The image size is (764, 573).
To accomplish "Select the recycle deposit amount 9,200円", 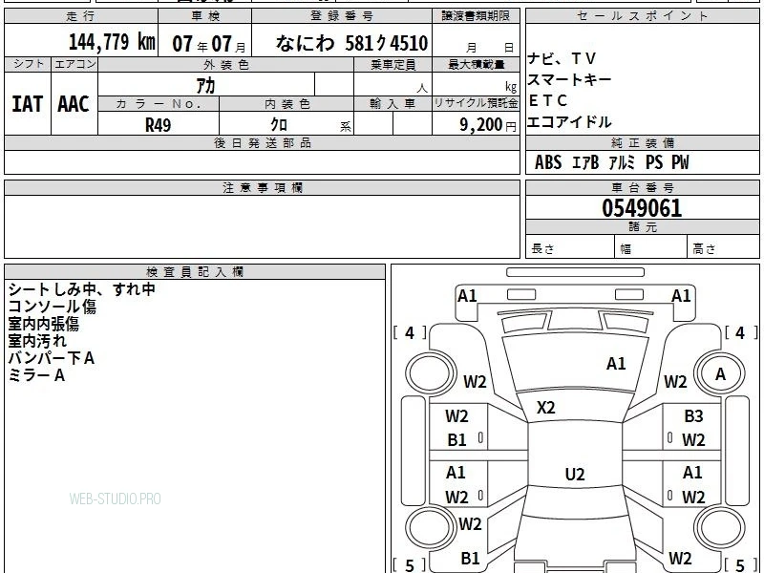I will coord(487,125).
